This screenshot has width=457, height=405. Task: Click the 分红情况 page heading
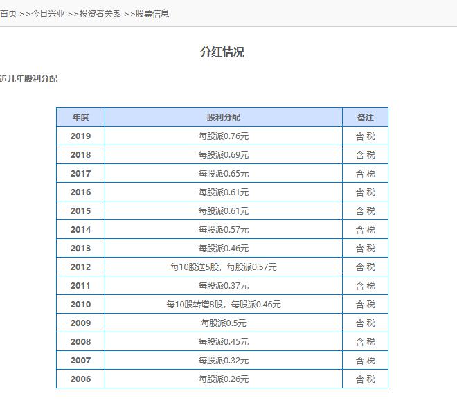222,53
